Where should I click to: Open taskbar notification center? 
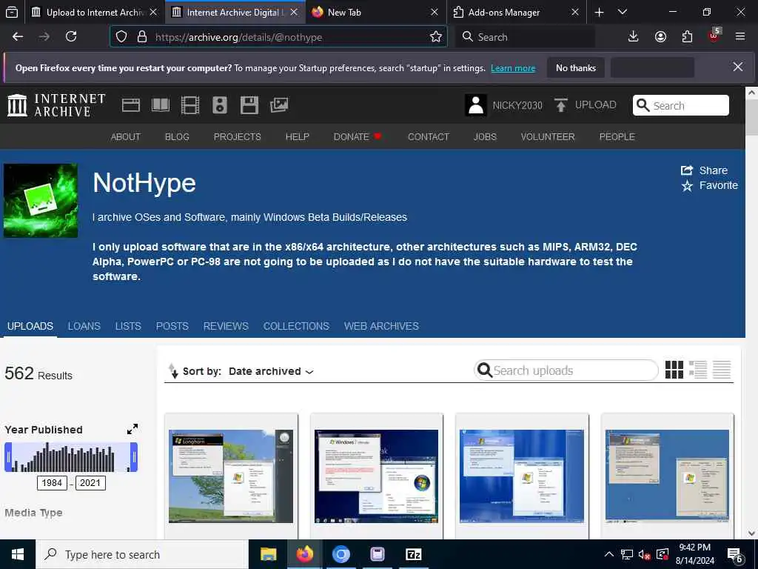coord(735,554)
